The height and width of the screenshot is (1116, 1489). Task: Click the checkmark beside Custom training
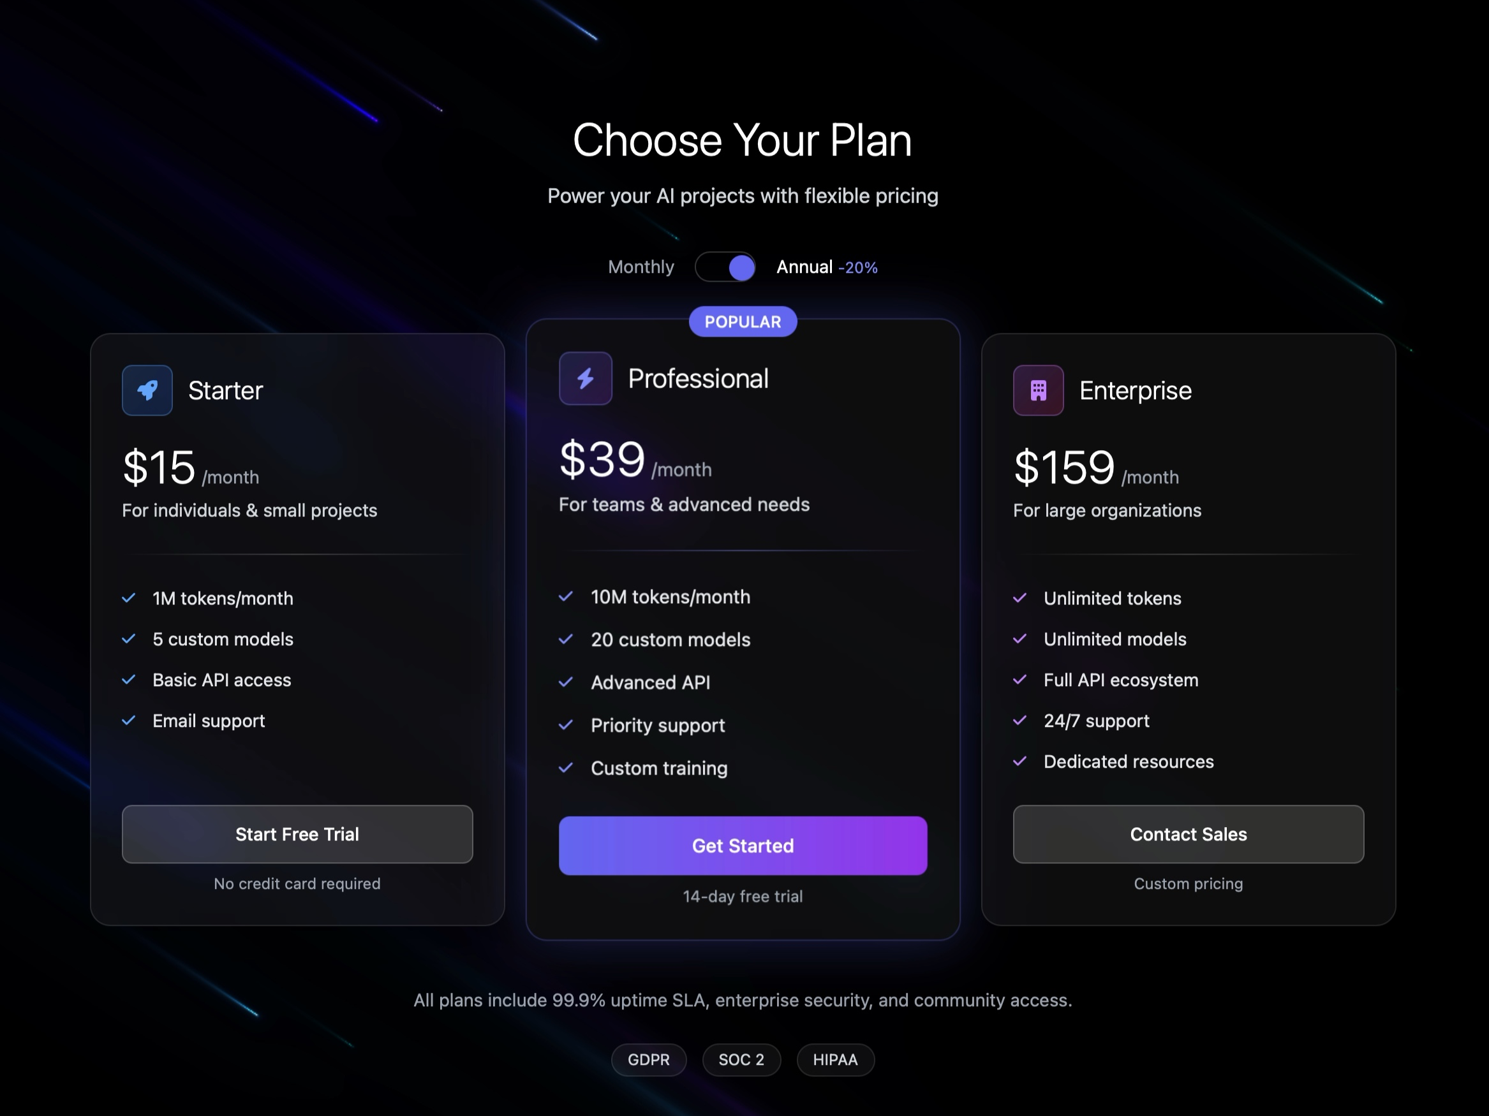tap(566, 768)
